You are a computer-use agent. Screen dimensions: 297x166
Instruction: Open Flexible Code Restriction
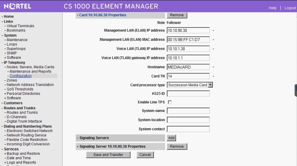[x=27, y=140]
